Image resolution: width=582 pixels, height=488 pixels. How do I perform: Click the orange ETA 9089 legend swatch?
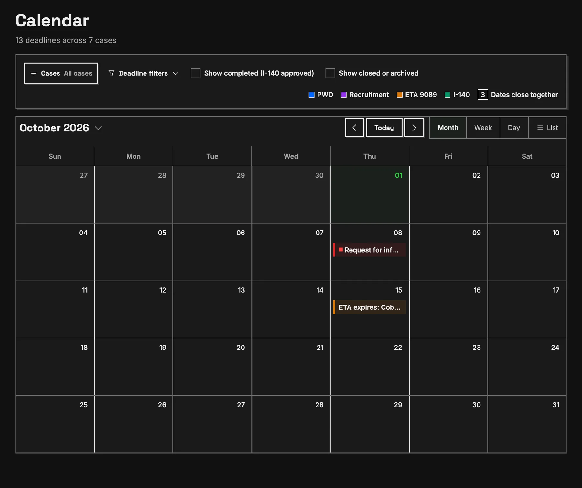click(400, 95)
